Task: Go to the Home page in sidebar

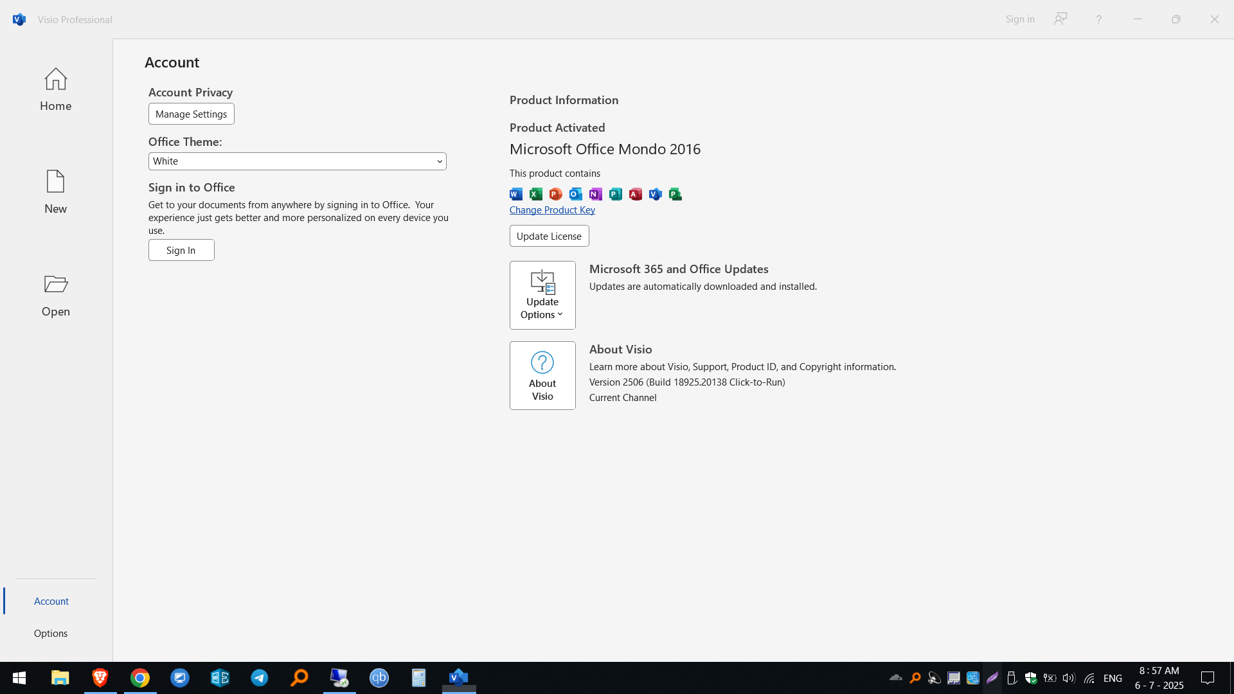Action: (x=55, y=90)
